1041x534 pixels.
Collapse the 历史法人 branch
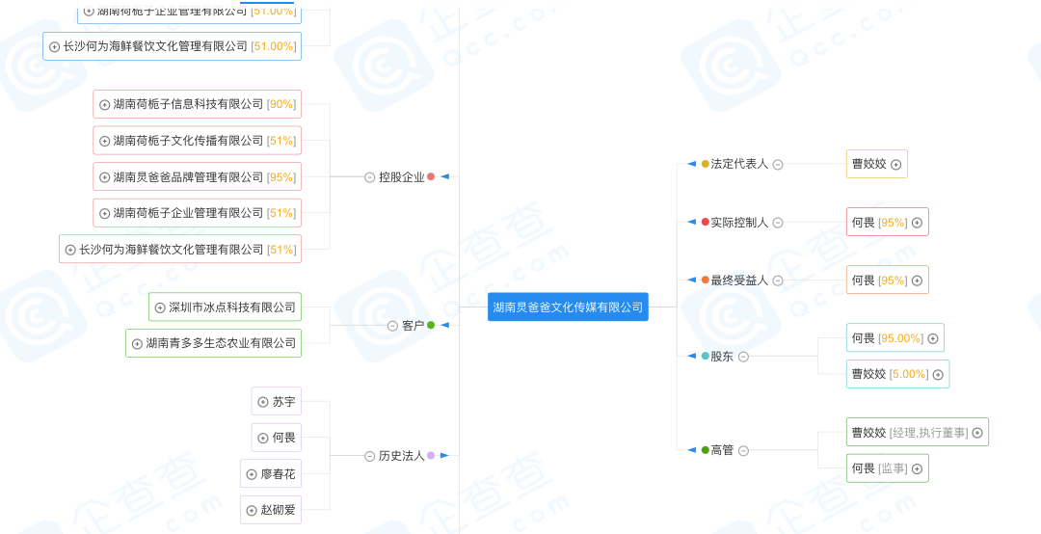pyautogui.click(x=370, y=456)
